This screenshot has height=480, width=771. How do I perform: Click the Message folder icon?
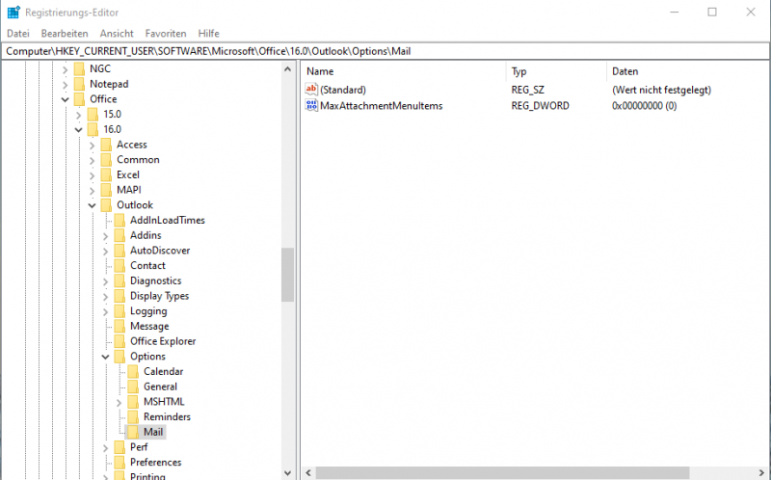120,327
